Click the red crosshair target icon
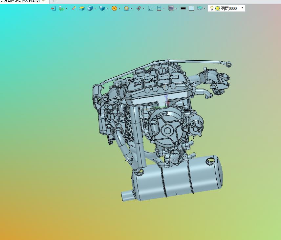 tap(139, 8)
